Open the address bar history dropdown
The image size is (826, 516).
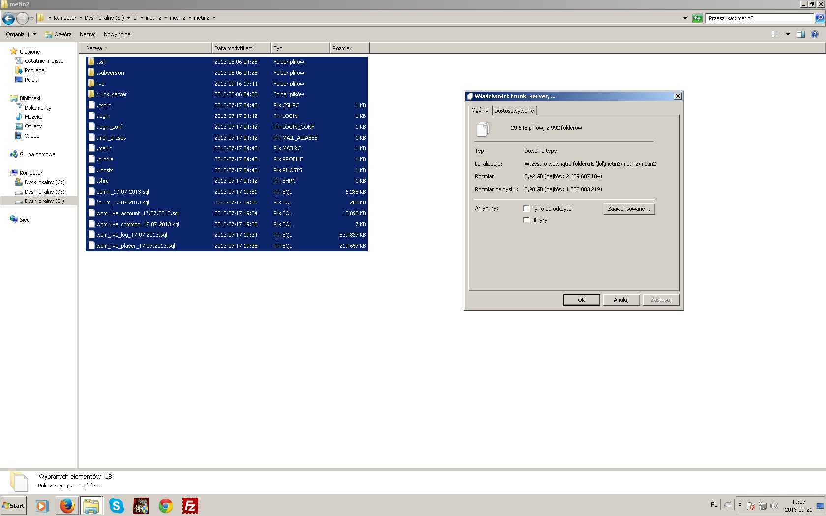pos(685,18)
